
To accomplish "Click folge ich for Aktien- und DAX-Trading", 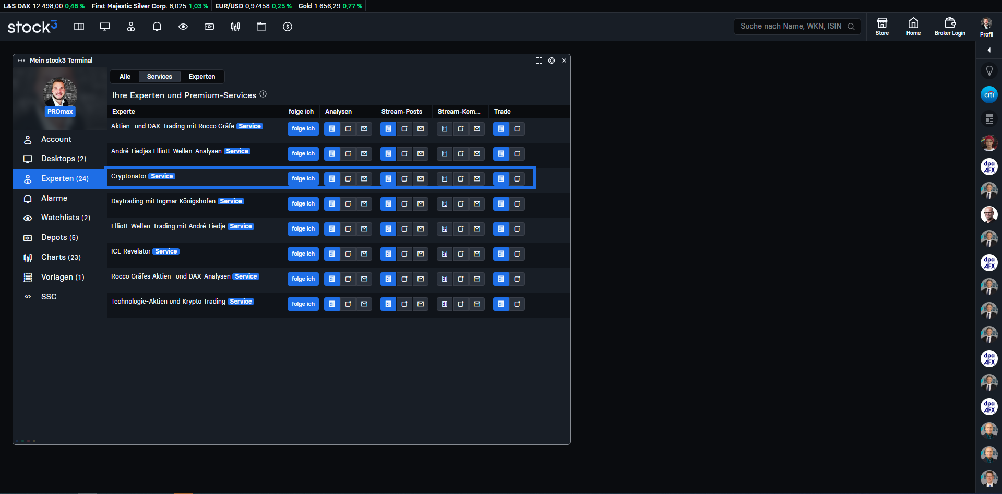I will pos(303,129).
